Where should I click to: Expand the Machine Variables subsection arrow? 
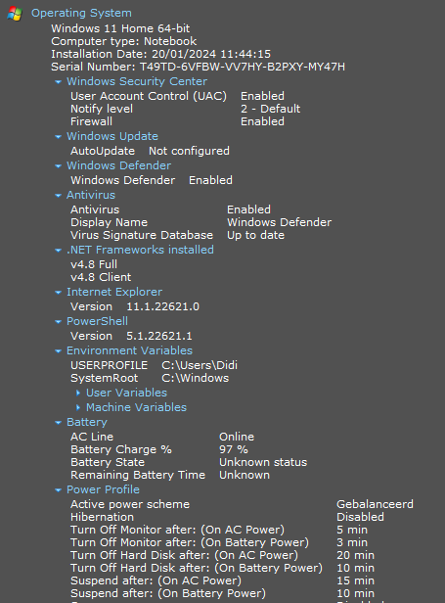click(78, 407)
